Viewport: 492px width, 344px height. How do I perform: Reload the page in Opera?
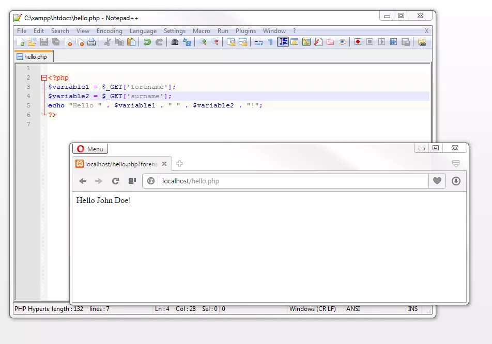pyautogui.click(x=115, y=181)
